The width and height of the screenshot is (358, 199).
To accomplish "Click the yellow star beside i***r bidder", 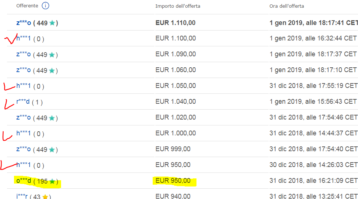I will pyautogui.click(x=45, y=196).
